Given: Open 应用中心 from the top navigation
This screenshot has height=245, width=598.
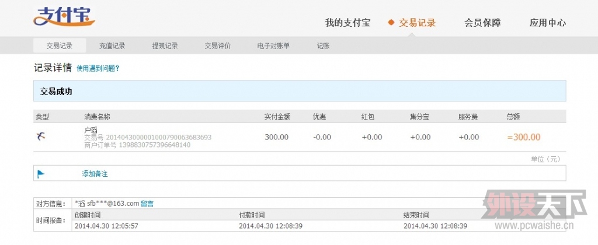Looking at the screenshot, I should tap(547, 23).
